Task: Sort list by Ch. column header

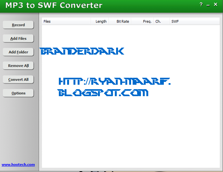Action: (x=161, y=22)
